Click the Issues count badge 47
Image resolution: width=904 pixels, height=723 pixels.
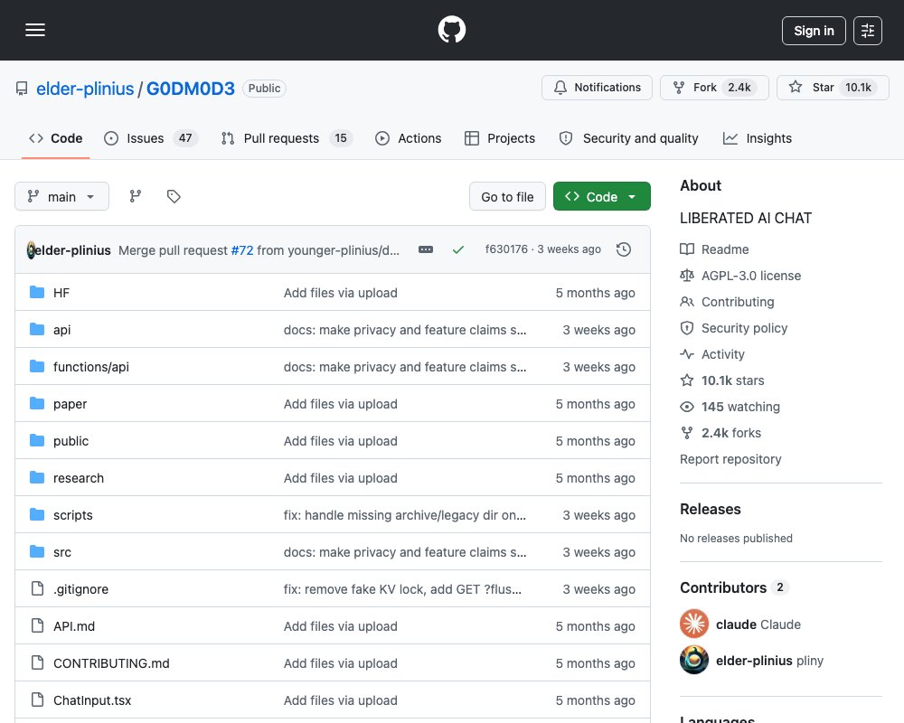pos(185,138)
